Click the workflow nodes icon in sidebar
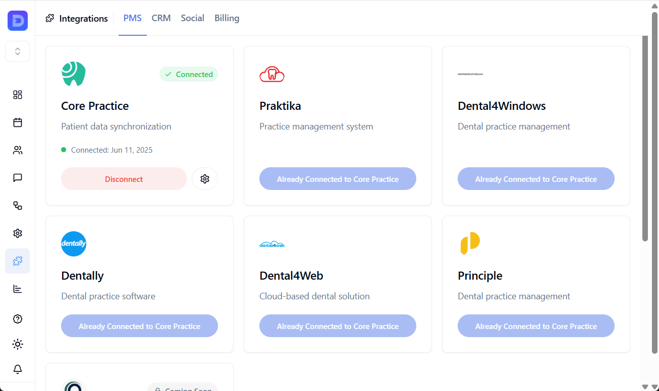Viewport: 659px width, 391px height. [17, 206]
